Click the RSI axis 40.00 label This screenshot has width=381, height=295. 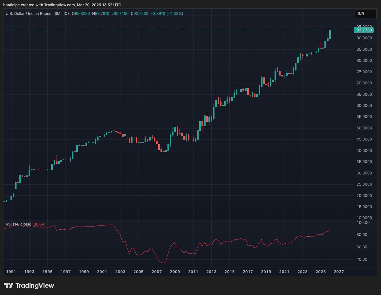(x=362, y=259)
